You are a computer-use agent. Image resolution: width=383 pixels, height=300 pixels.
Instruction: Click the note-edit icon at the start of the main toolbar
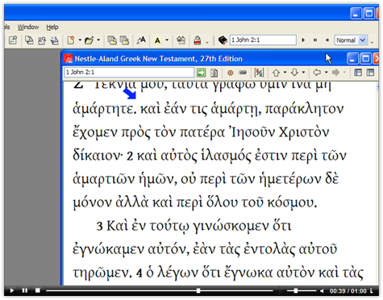click(x=13, y=40)
